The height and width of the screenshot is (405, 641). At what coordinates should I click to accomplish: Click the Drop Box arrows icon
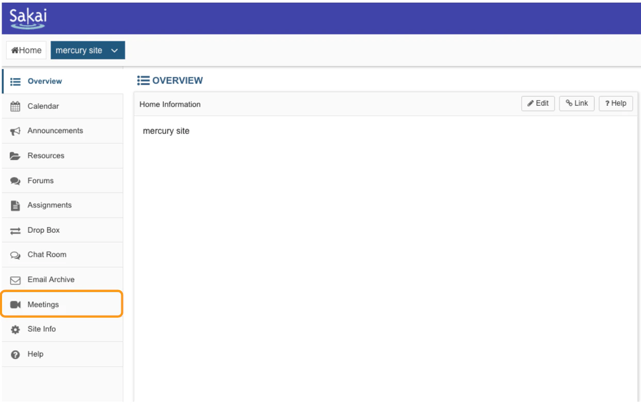(x=15, y=230)
